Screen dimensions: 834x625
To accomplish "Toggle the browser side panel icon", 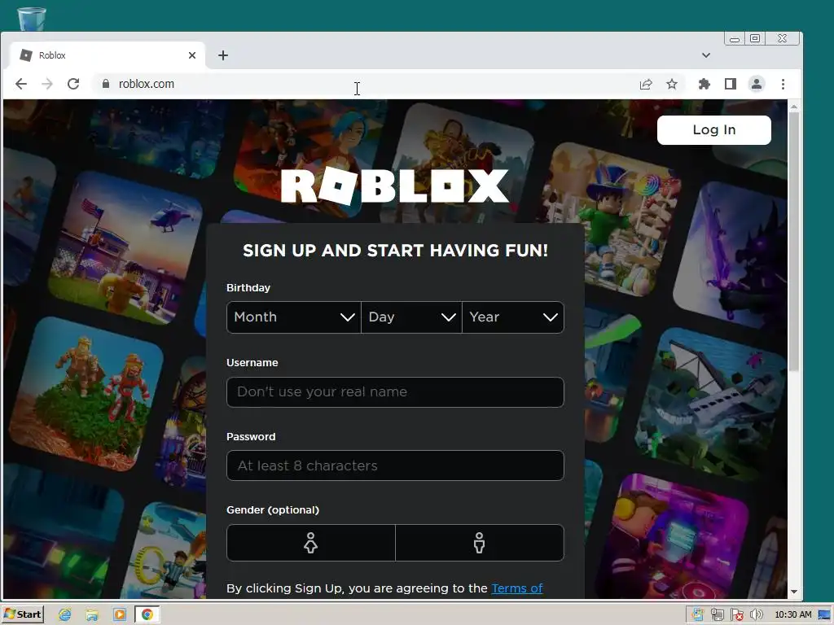I will pos(731,84).
